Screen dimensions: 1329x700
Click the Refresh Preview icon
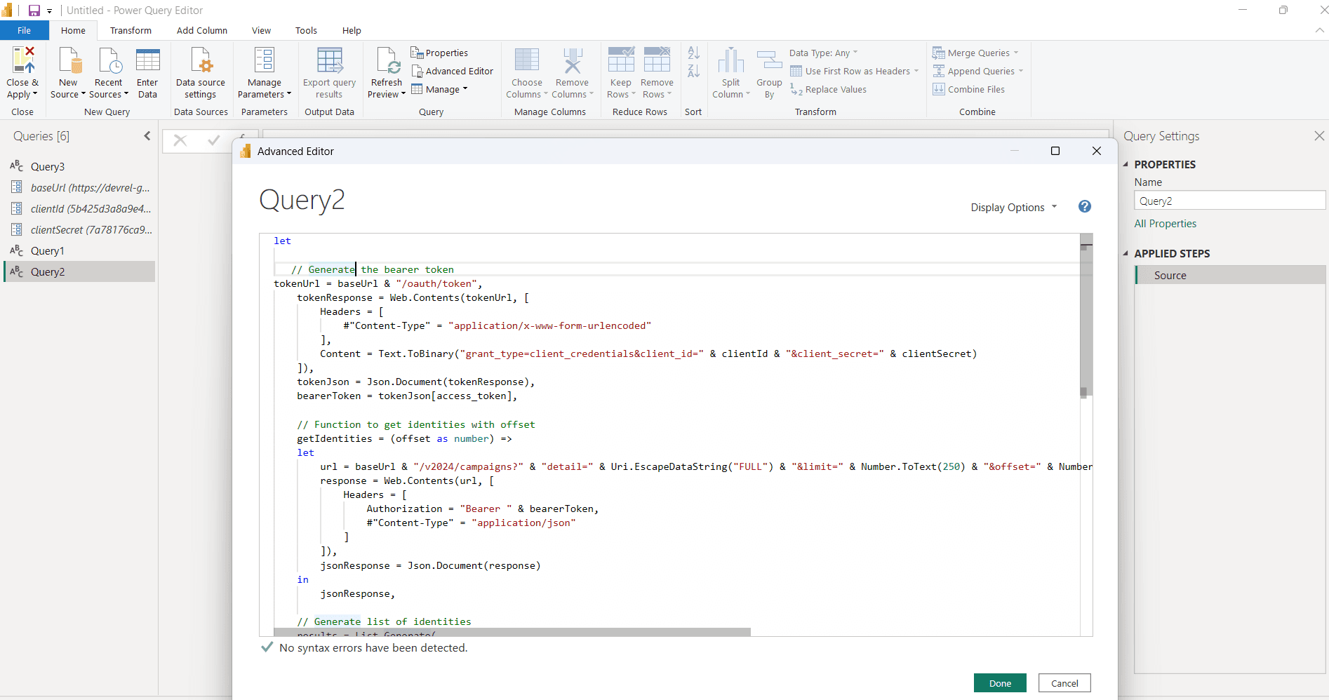[x=387, y=62]
